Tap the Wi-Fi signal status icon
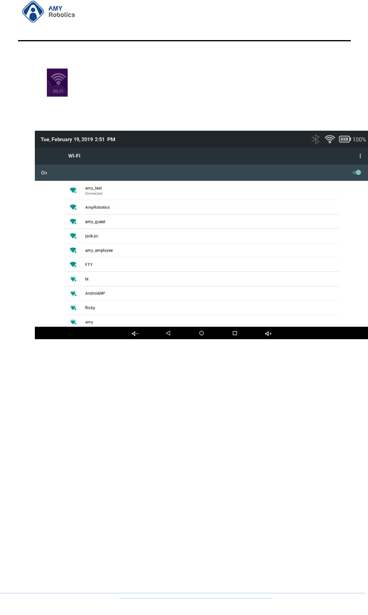 tap(330, 139)
